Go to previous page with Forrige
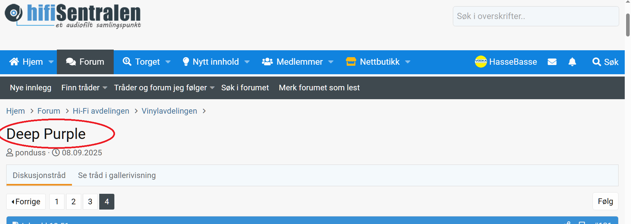Screen dimensions: 631x224 pyautogui.click(x=26, y=202)
